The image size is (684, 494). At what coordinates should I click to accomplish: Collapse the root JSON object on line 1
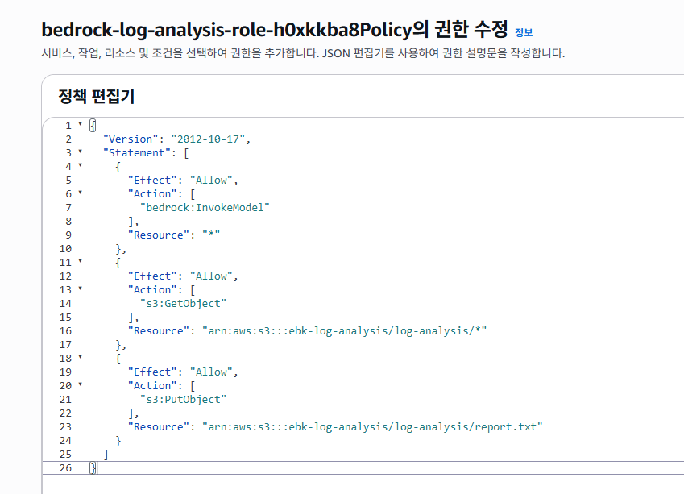point(80,124)
